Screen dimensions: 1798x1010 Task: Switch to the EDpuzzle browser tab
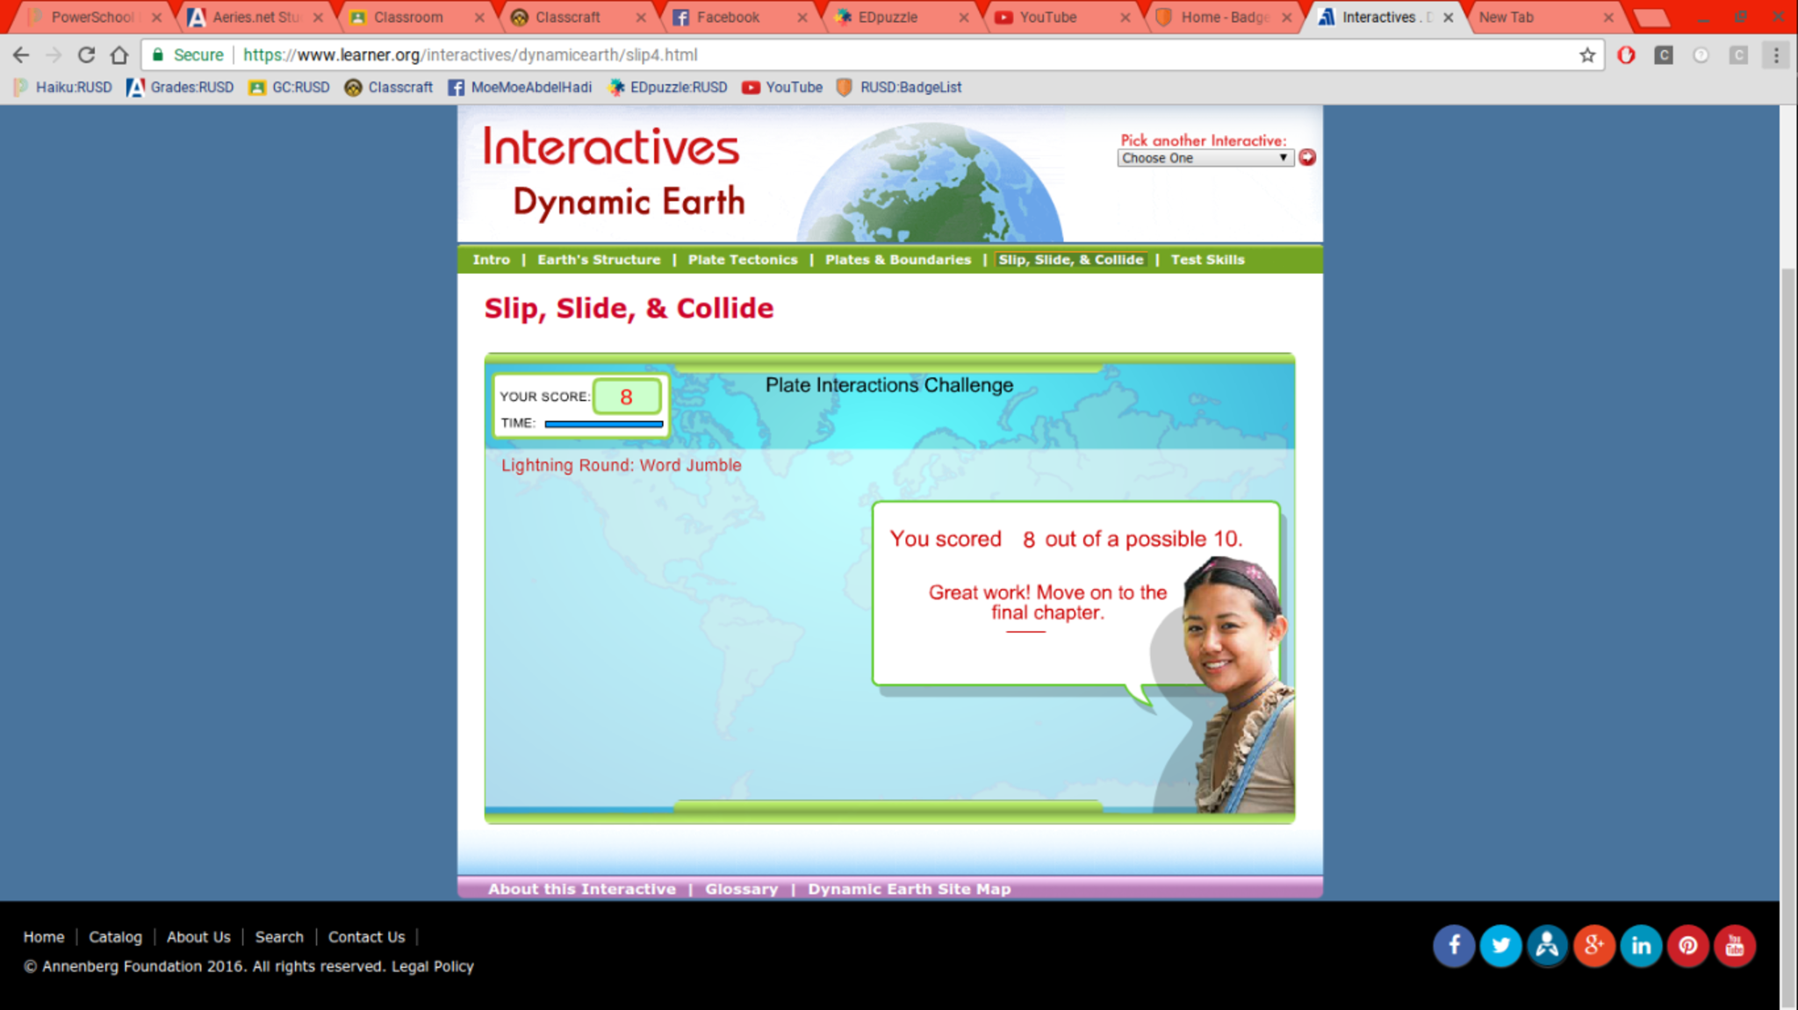(887, 18)
